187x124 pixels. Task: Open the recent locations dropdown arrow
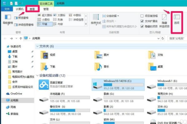click(16, 38)
